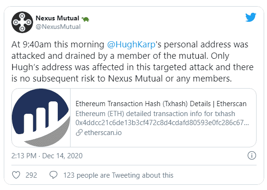Click the link chain icon near etherscan.io
The width and height of the screenshot is (267, 190).
tap(79, 133)
